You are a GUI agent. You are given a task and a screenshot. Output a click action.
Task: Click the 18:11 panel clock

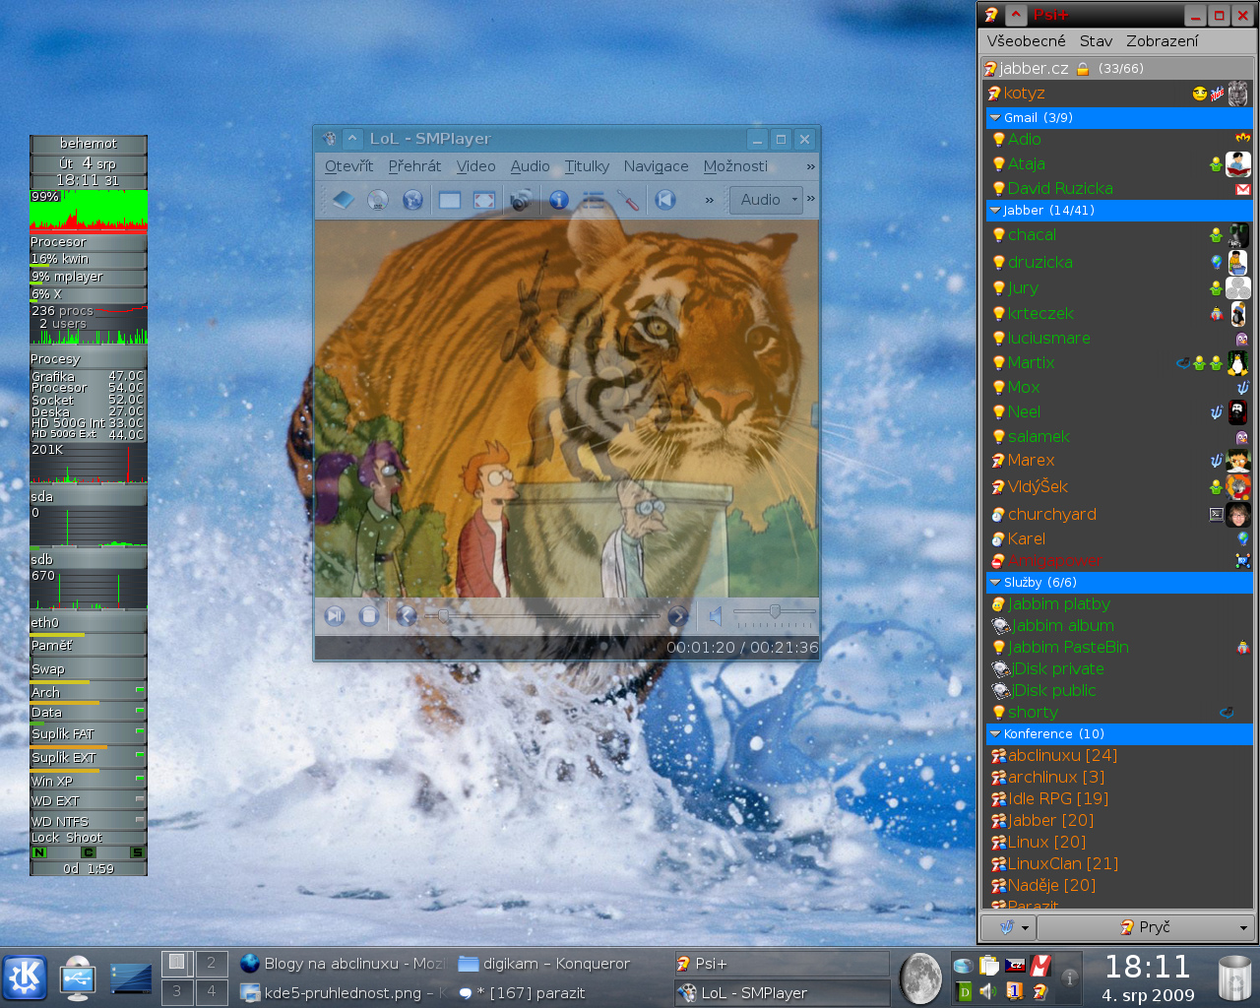[x=1147, y=967]
